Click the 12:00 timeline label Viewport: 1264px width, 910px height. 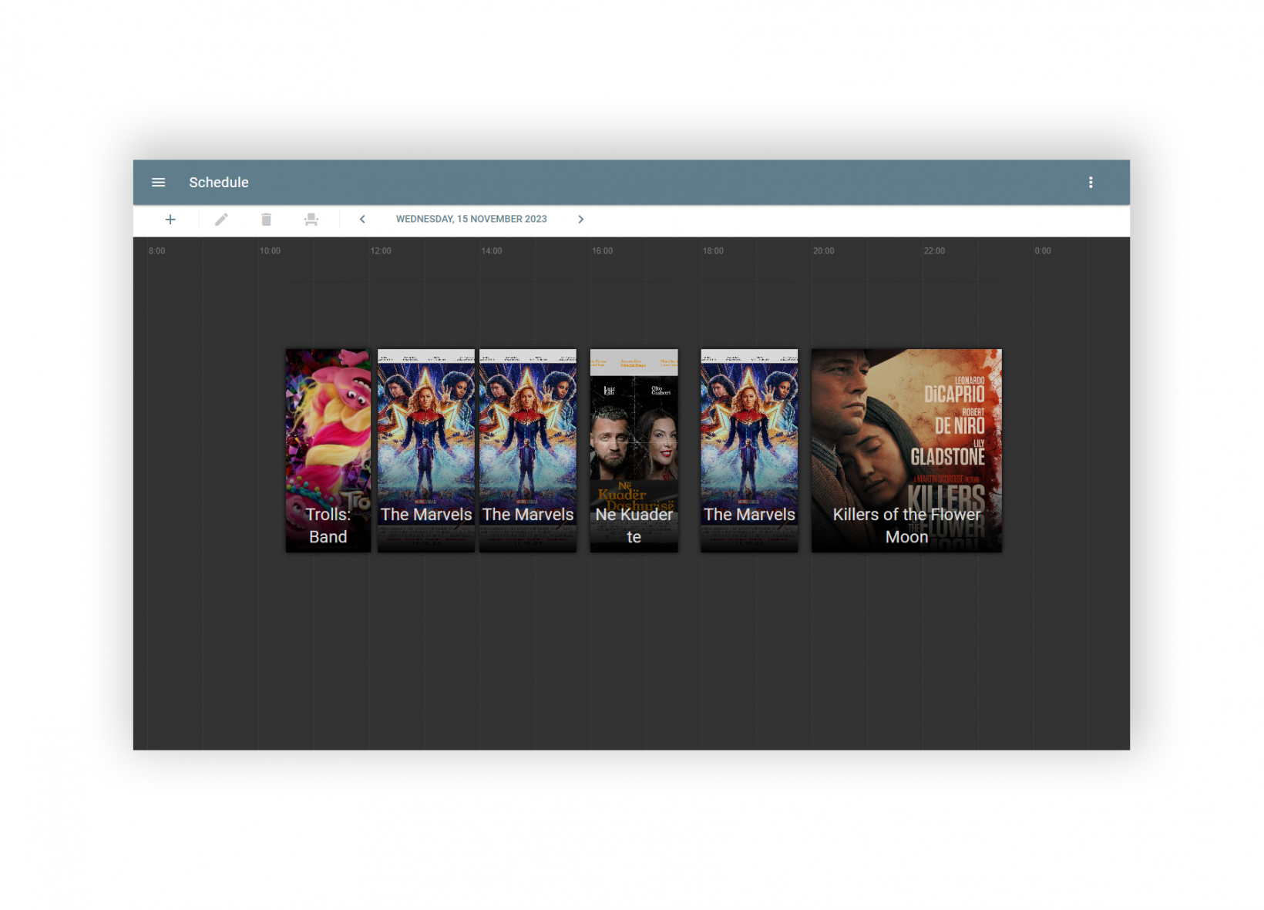tap(381, 251)
